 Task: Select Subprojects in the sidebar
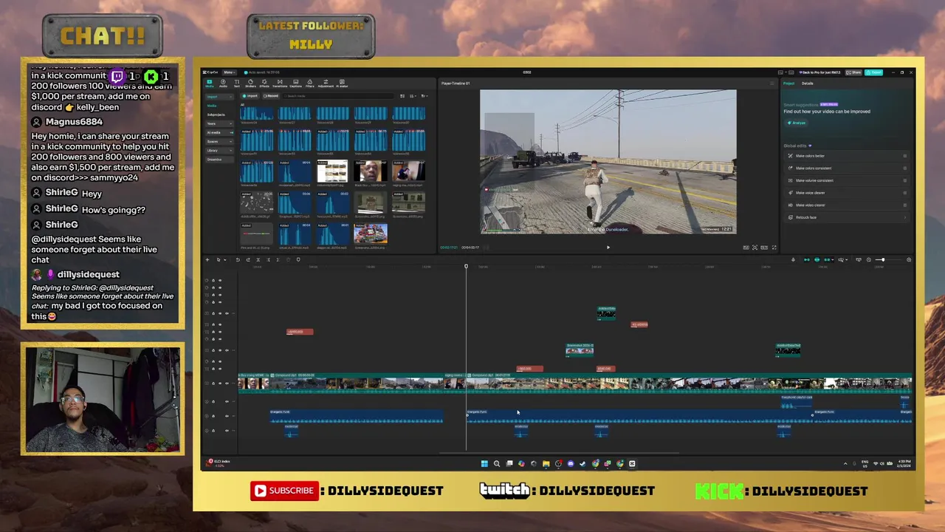tap(216, 115)
